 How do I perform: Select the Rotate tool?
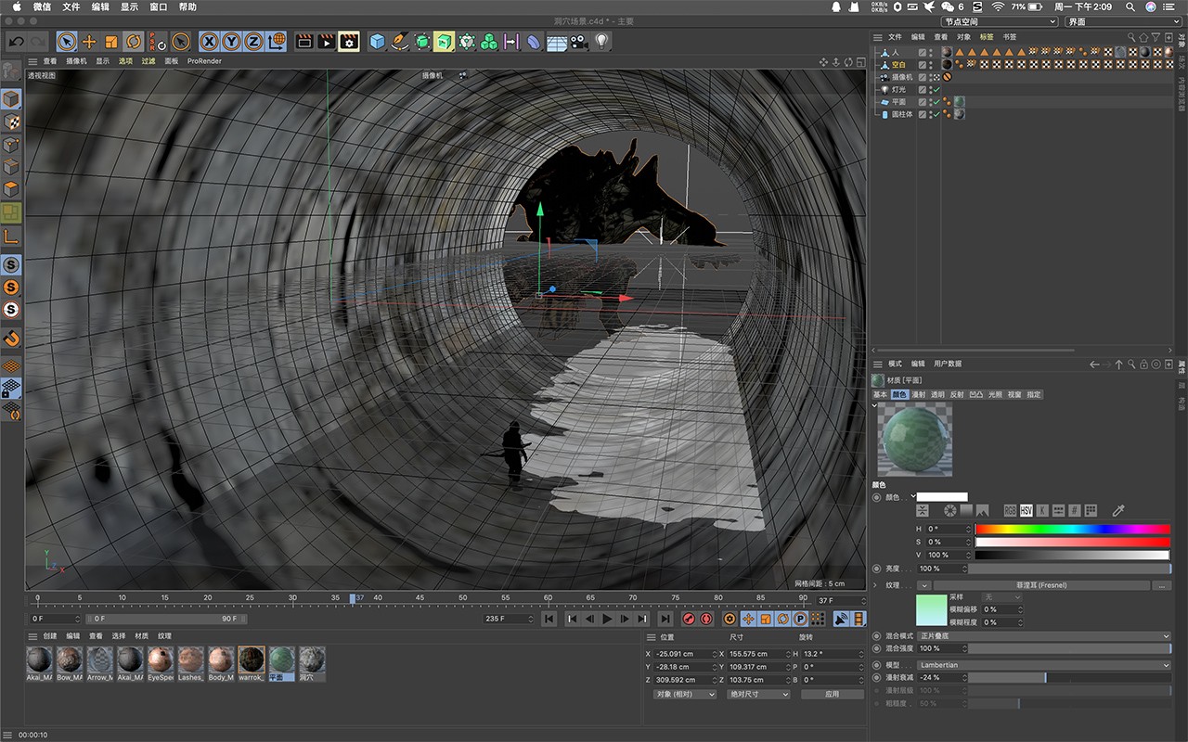click(x=134, y=42)
